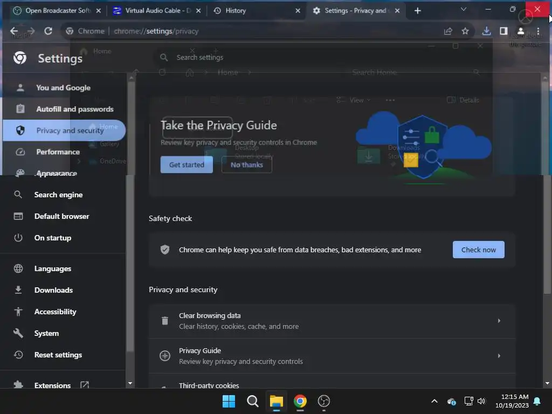Show hidden system tray icons

pos(434,401)
